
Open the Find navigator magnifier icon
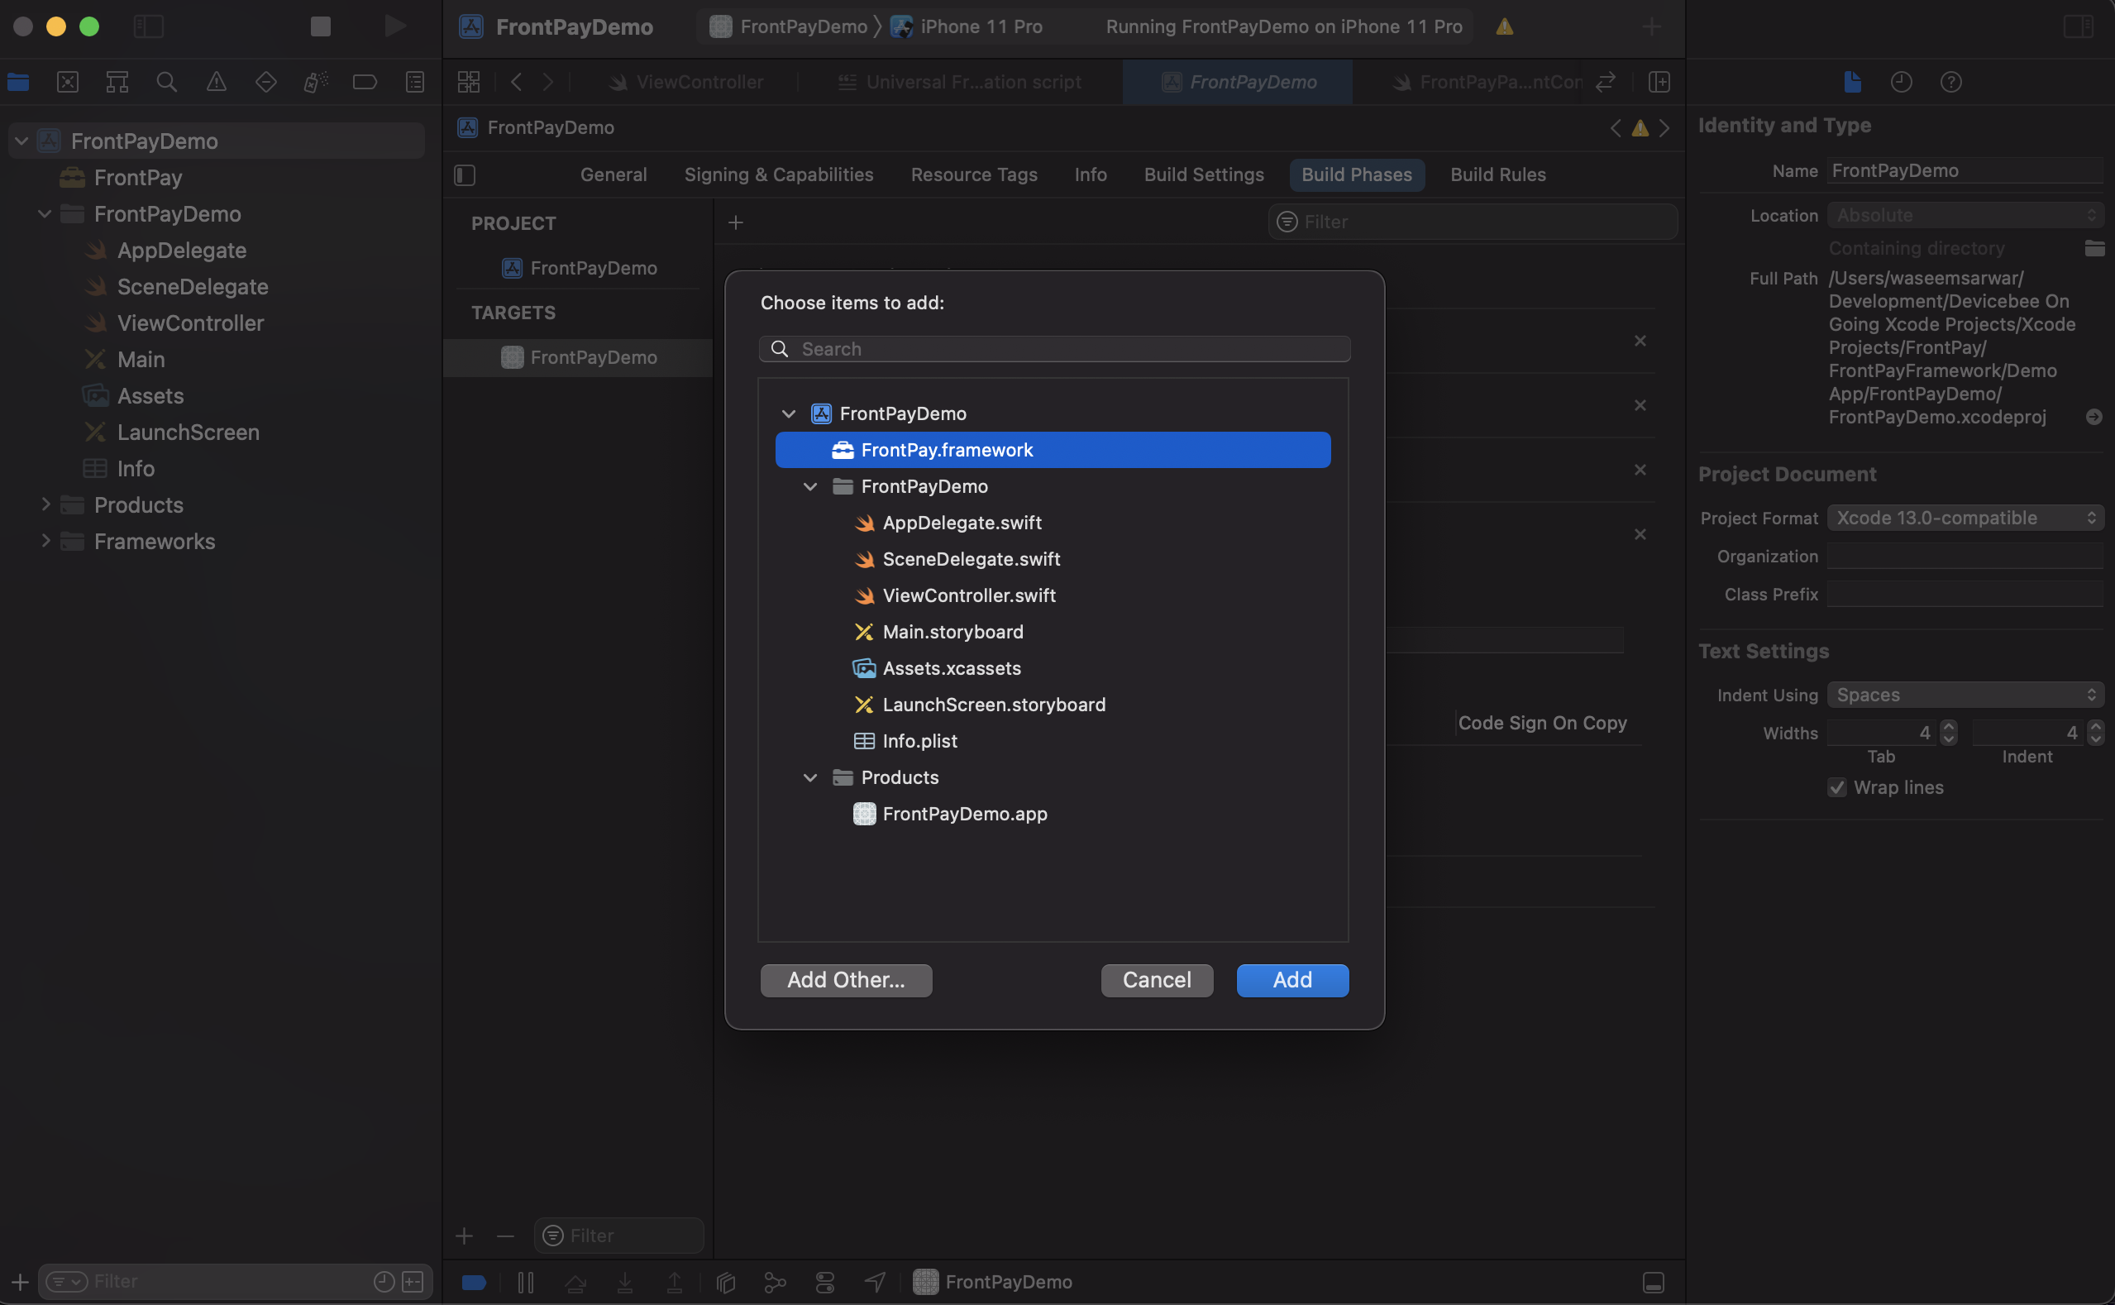pos(166,82)
